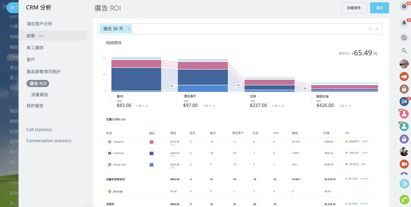Click the Google Ads price $533.38 link
411x207 pixels.
(x=175, y=165)
